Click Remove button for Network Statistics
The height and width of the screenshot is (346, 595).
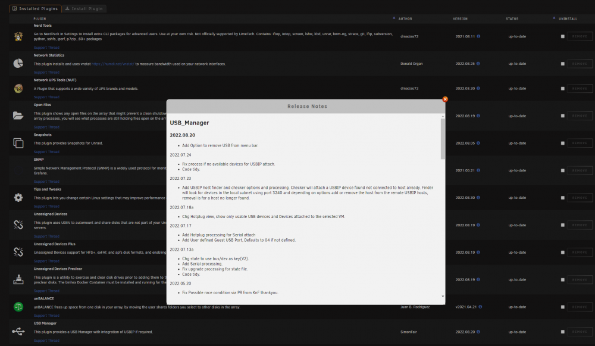coord(580,64)
